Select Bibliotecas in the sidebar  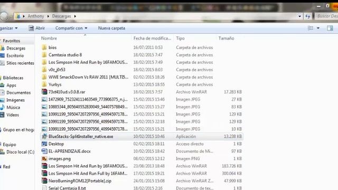click(x=13, y=78)
